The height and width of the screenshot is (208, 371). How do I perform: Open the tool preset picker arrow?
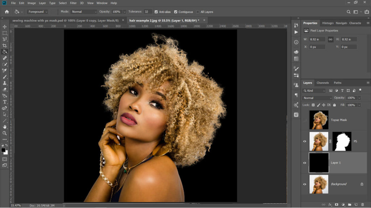tap(22, 12)
